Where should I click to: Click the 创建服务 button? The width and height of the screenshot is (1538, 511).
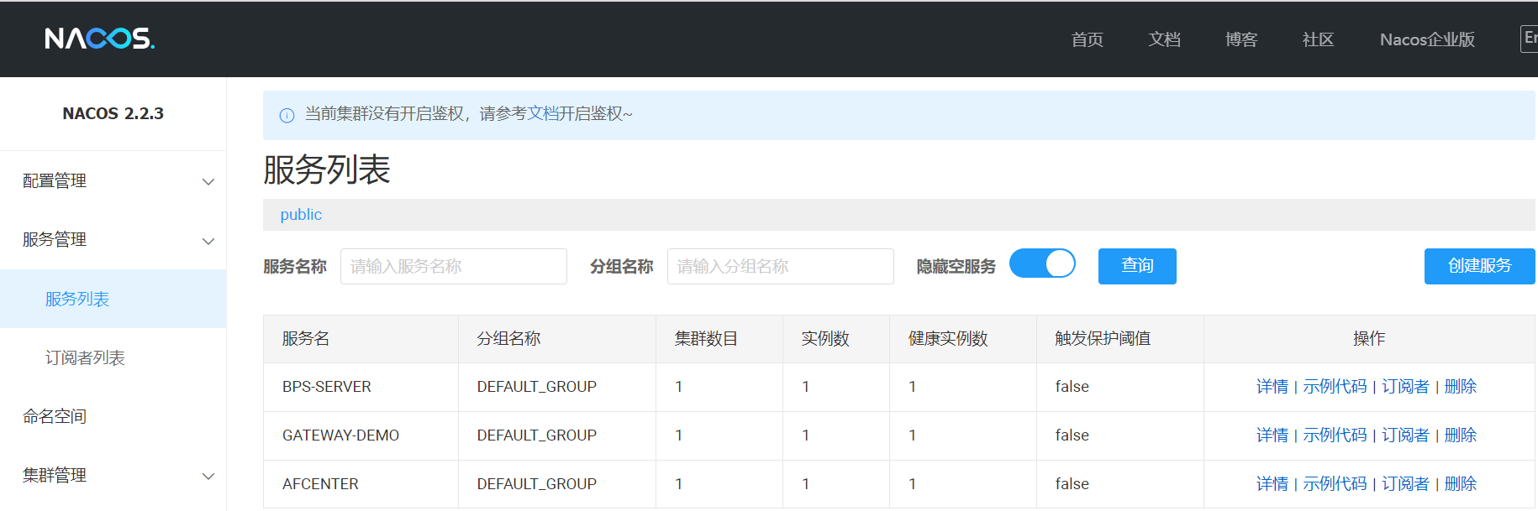1478,266
